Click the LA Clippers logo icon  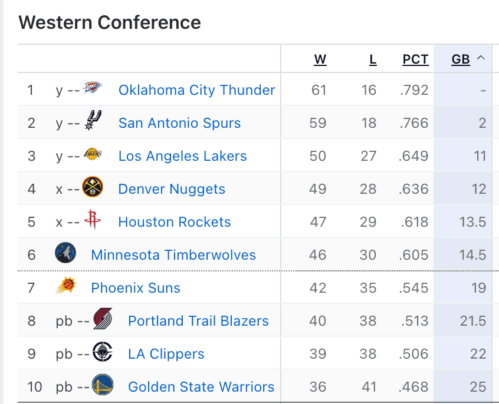point(103,353)
